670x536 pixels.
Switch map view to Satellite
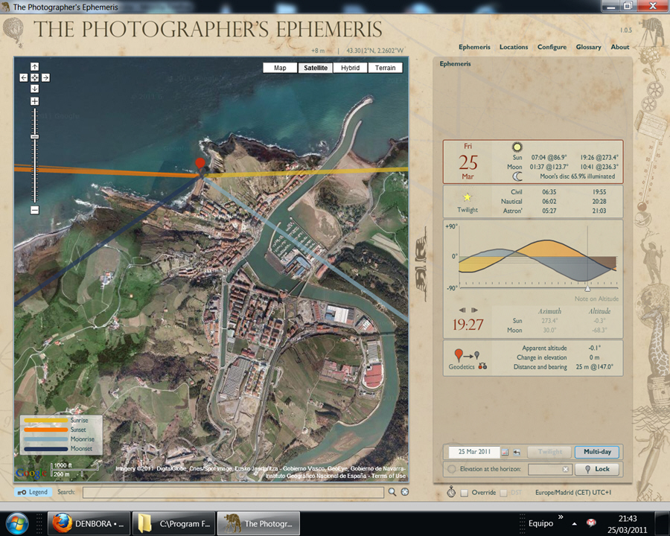coord(316,68)
